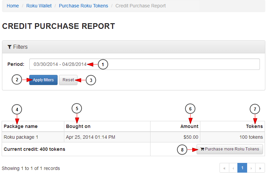
Task: Click the Period date range field
Action: (144, 64)
